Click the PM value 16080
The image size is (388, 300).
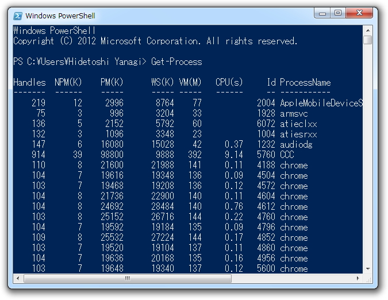[x=112, y=144]
